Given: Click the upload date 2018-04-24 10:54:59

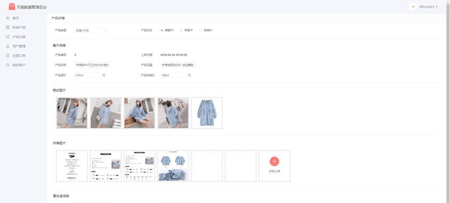Looking at the screenshot, I should pos(174,55).
